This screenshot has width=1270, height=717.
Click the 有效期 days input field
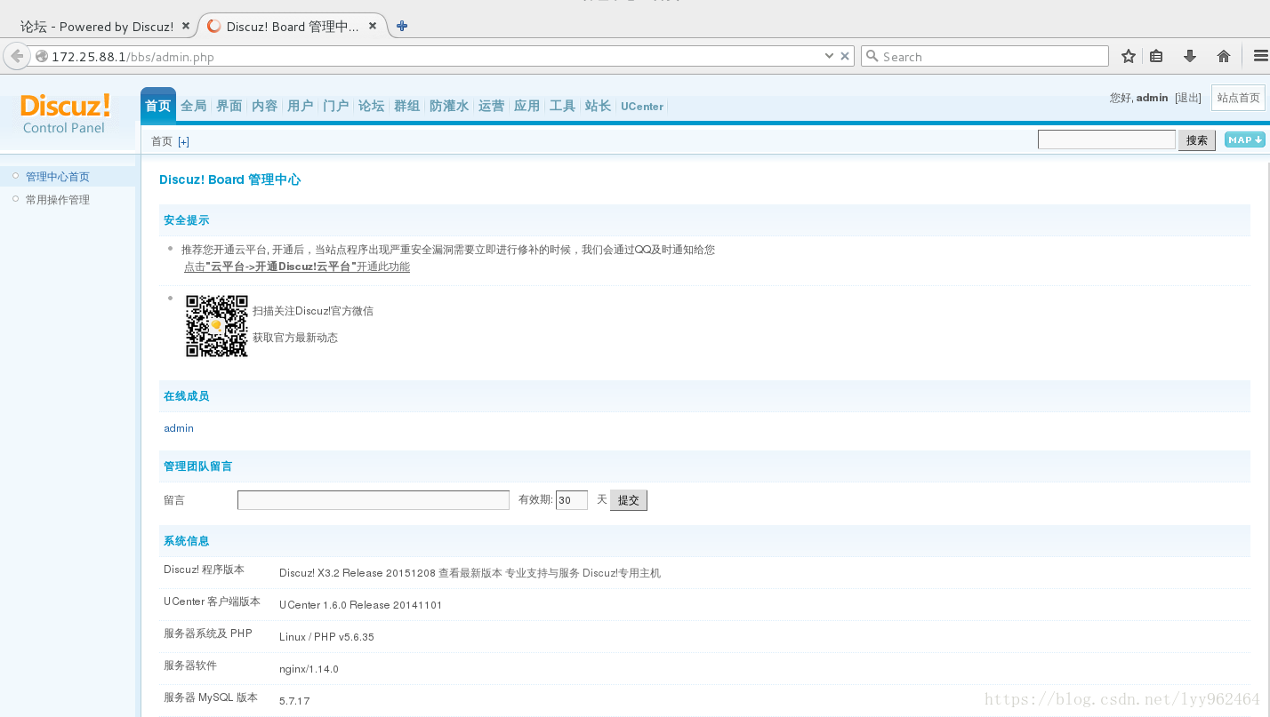point(572,500)
